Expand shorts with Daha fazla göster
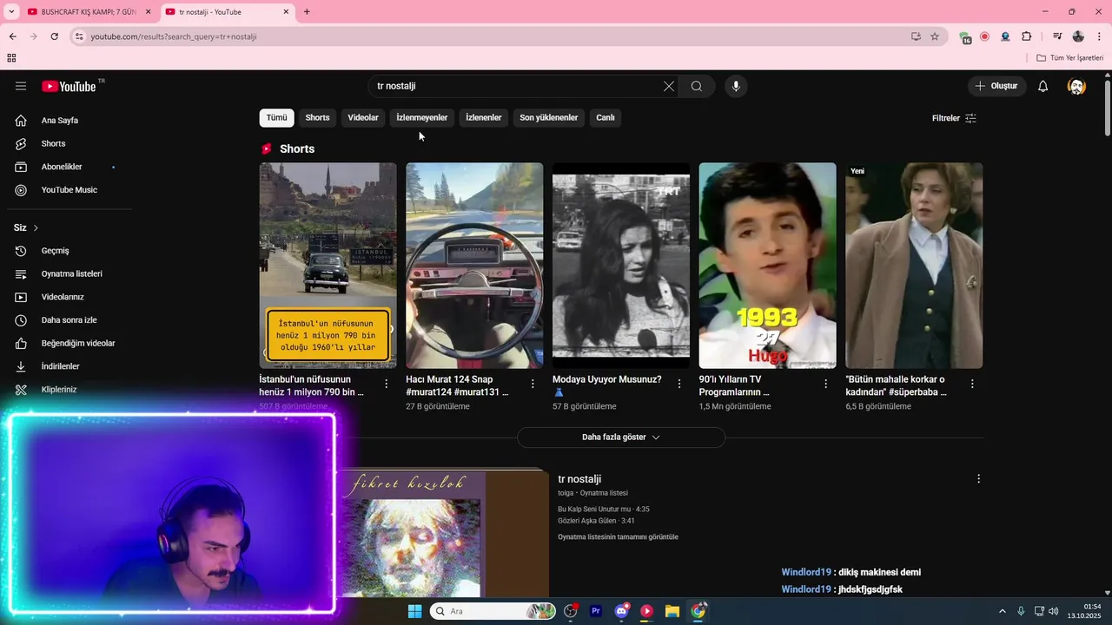1112x625 pixels. [x=621, y=437]
